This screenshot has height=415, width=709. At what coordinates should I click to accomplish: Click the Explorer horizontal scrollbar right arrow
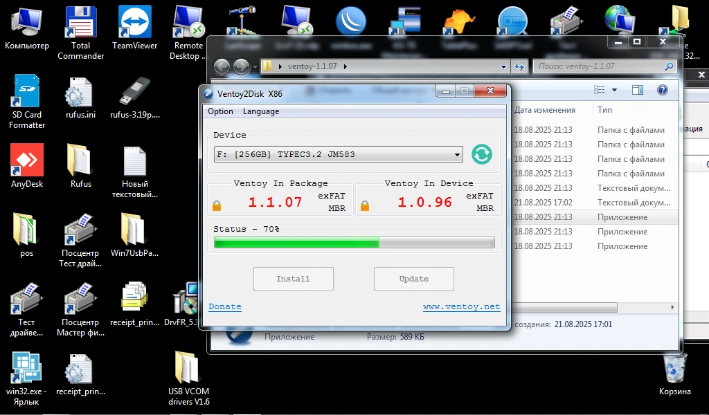[x=672, y=307]
